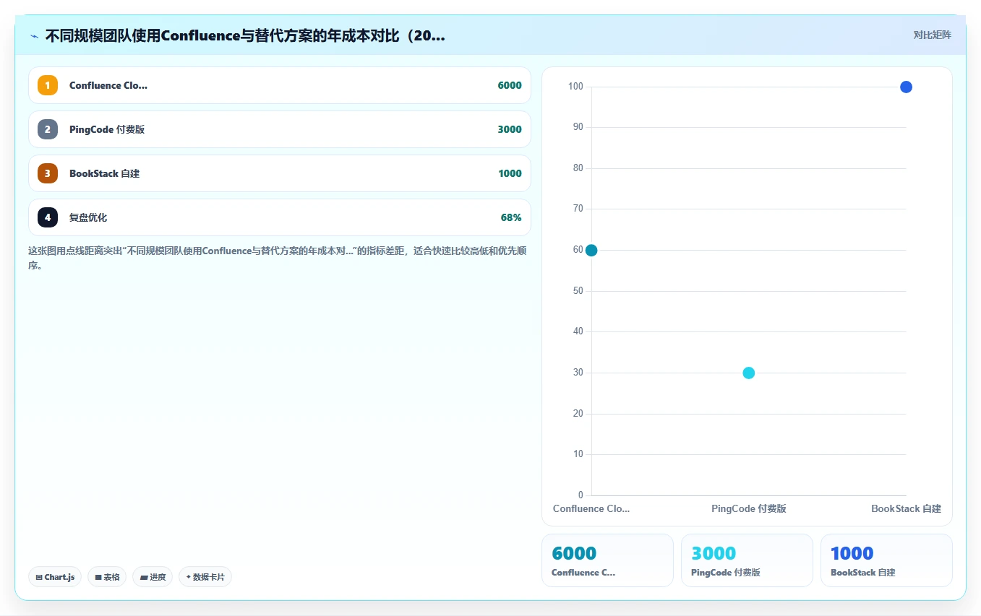Click the lightning icon beside the title
The height and width of the screenshot is (616, 981).
pos(34,36)
